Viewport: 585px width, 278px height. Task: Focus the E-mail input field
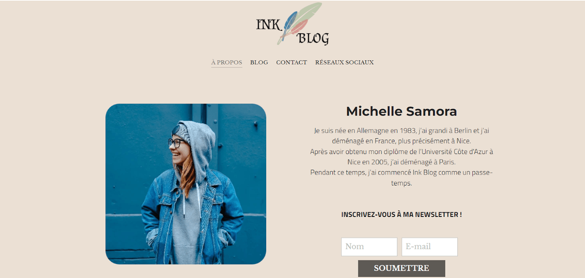[429, 247]
